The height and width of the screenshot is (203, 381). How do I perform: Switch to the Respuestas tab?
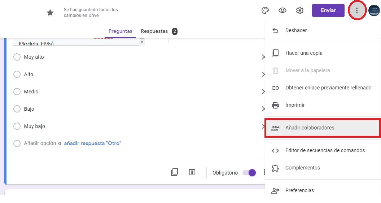tap(154, 31)
